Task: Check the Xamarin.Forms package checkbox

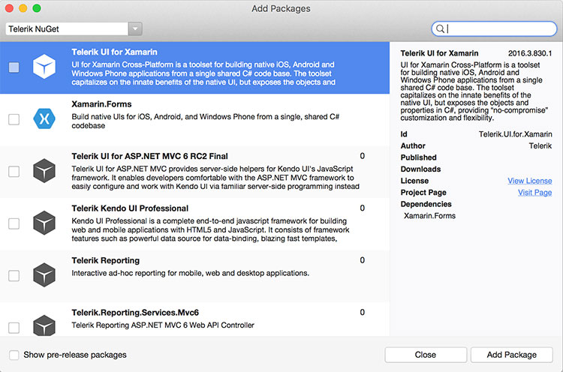Action: coord(14,119)
